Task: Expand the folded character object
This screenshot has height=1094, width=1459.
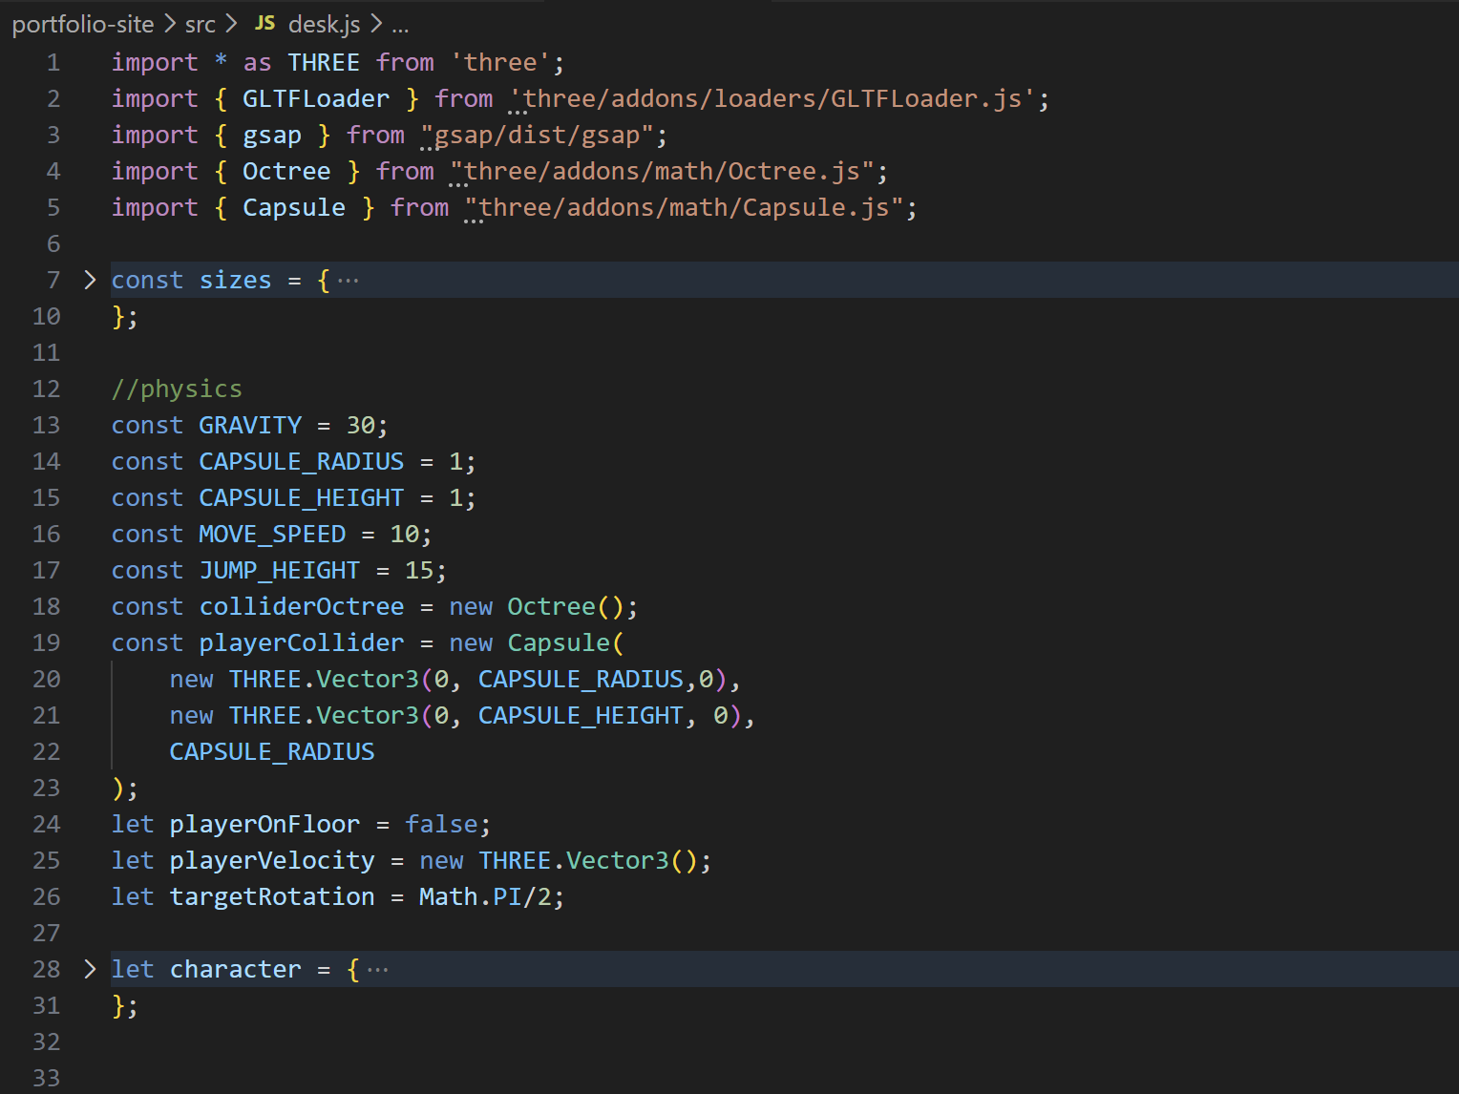Action: click(x=90, y=969)
